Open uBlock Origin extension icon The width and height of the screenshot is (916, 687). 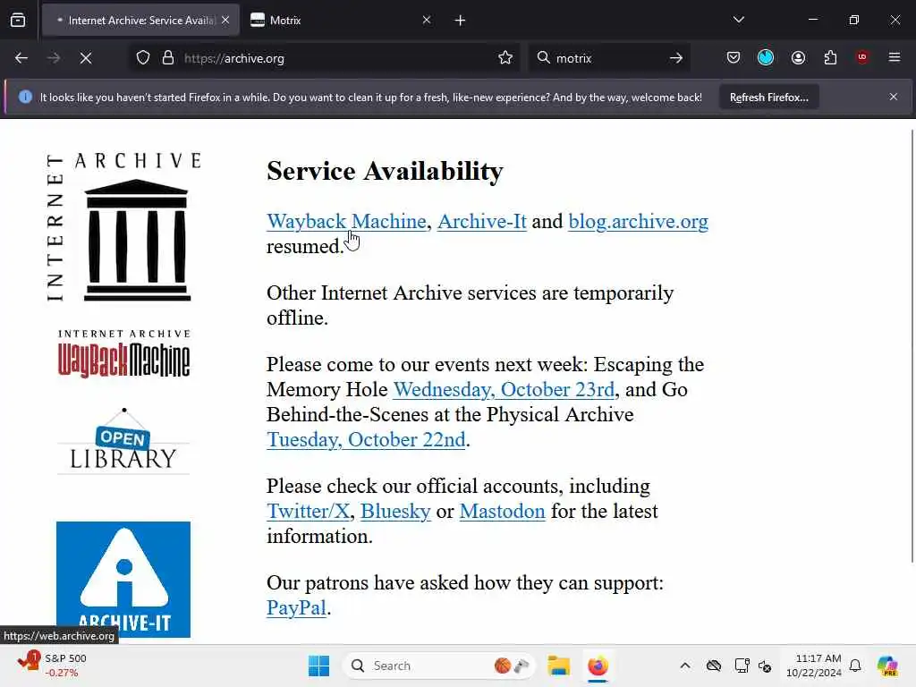click(x=862, y=57)
